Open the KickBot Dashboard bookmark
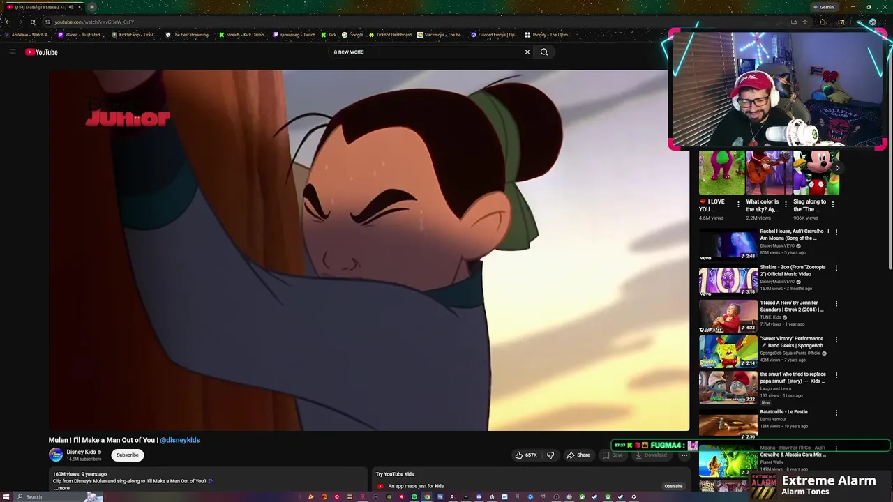 point(390,35)
